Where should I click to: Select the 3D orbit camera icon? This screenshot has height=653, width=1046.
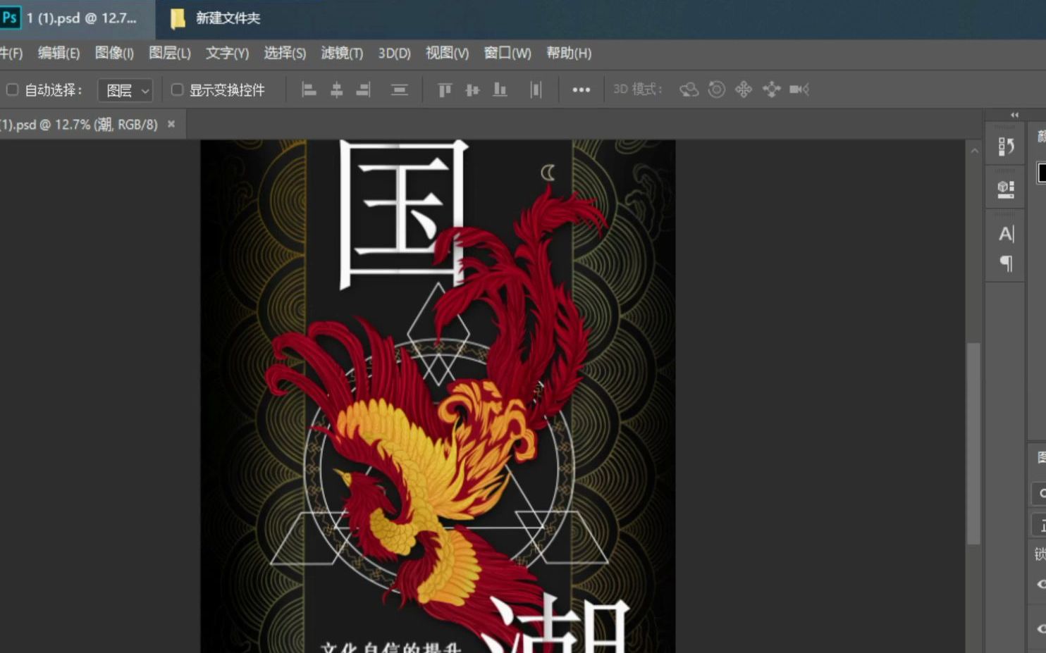click(689, 89)
